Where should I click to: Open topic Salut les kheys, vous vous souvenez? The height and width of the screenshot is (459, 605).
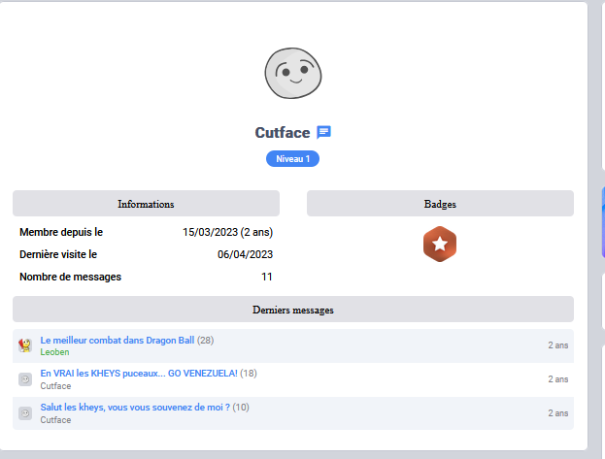click(x=135, y=408)
